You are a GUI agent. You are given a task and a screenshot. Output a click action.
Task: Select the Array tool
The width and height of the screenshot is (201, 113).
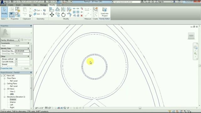(74, 12)
